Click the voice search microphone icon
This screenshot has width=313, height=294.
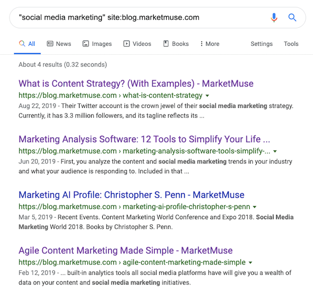coord(274,17)
